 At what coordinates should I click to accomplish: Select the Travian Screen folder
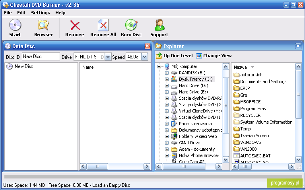[254, 136]
